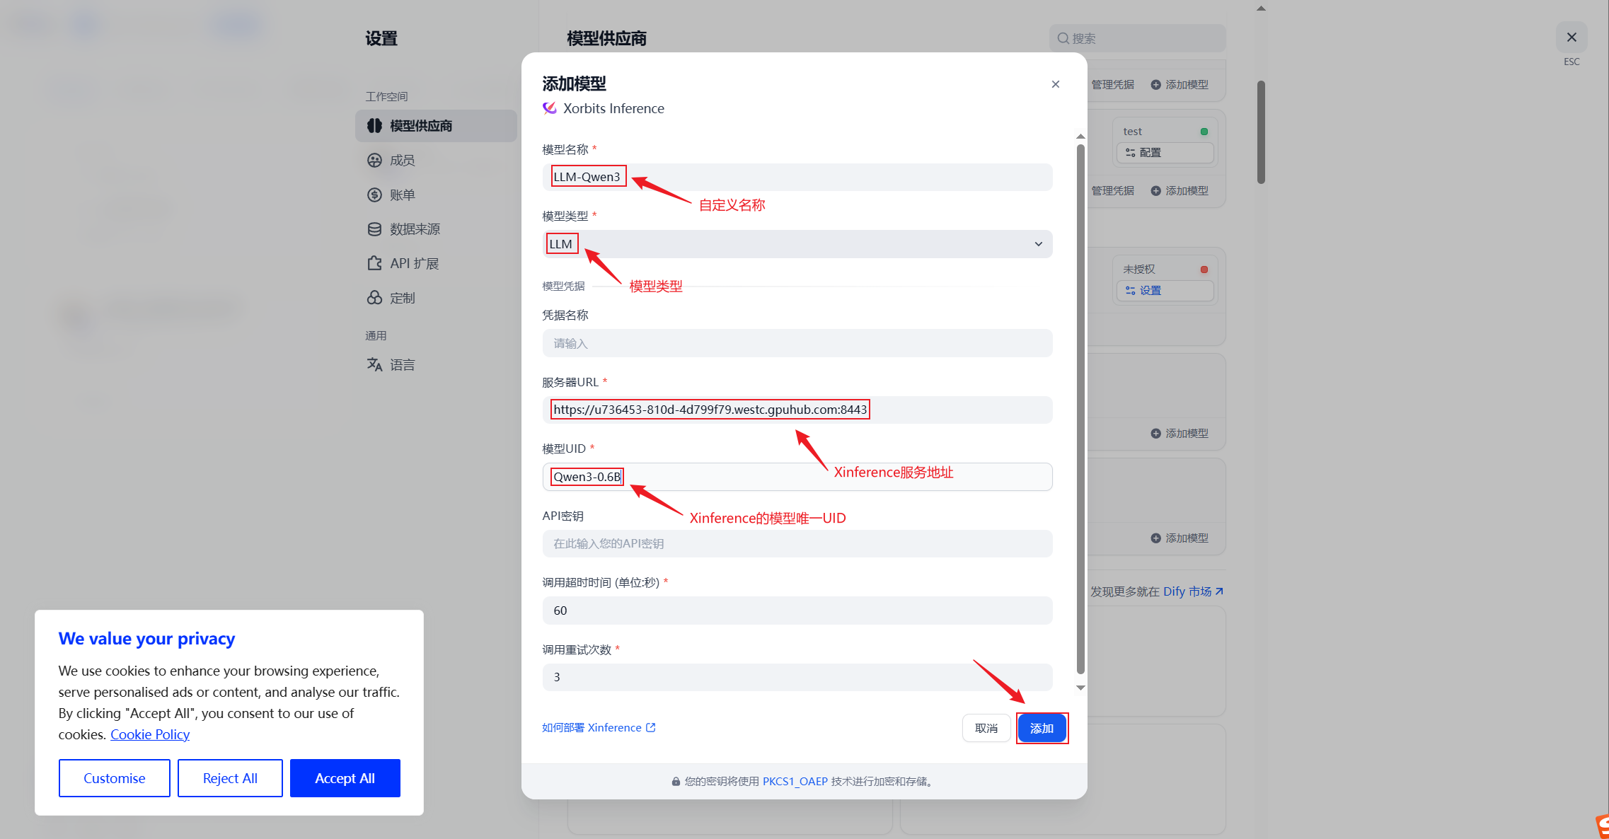The width and height of the screenshot is (1609, 839).
Task: Click the Xorbits Inference logo icon
Action: (550, 108)
